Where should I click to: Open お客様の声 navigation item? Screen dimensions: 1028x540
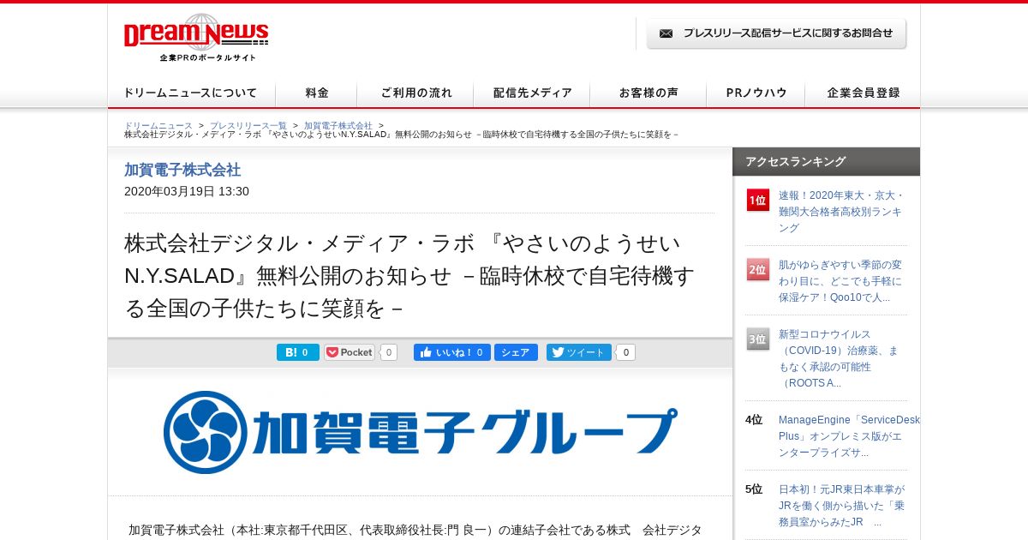[648, 93]
